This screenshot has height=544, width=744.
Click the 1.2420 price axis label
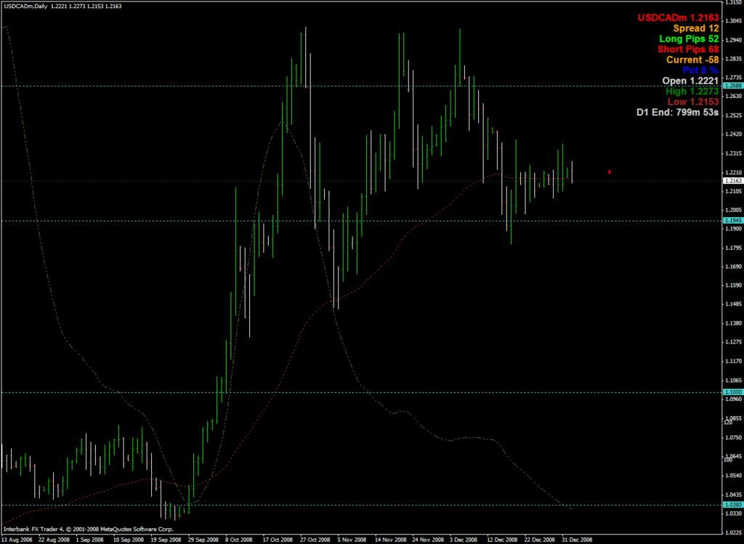point(733,134)
